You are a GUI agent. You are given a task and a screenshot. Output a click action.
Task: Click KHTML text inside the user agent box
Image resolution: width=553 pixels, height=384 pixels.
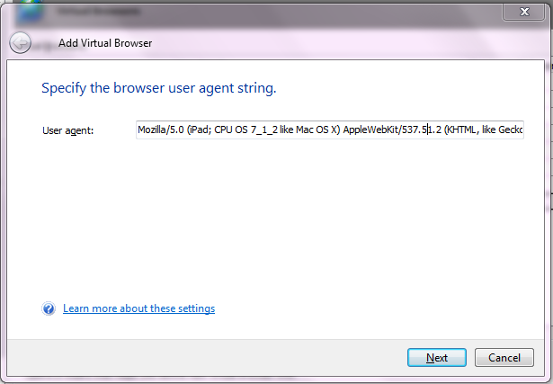coord(461,129)
